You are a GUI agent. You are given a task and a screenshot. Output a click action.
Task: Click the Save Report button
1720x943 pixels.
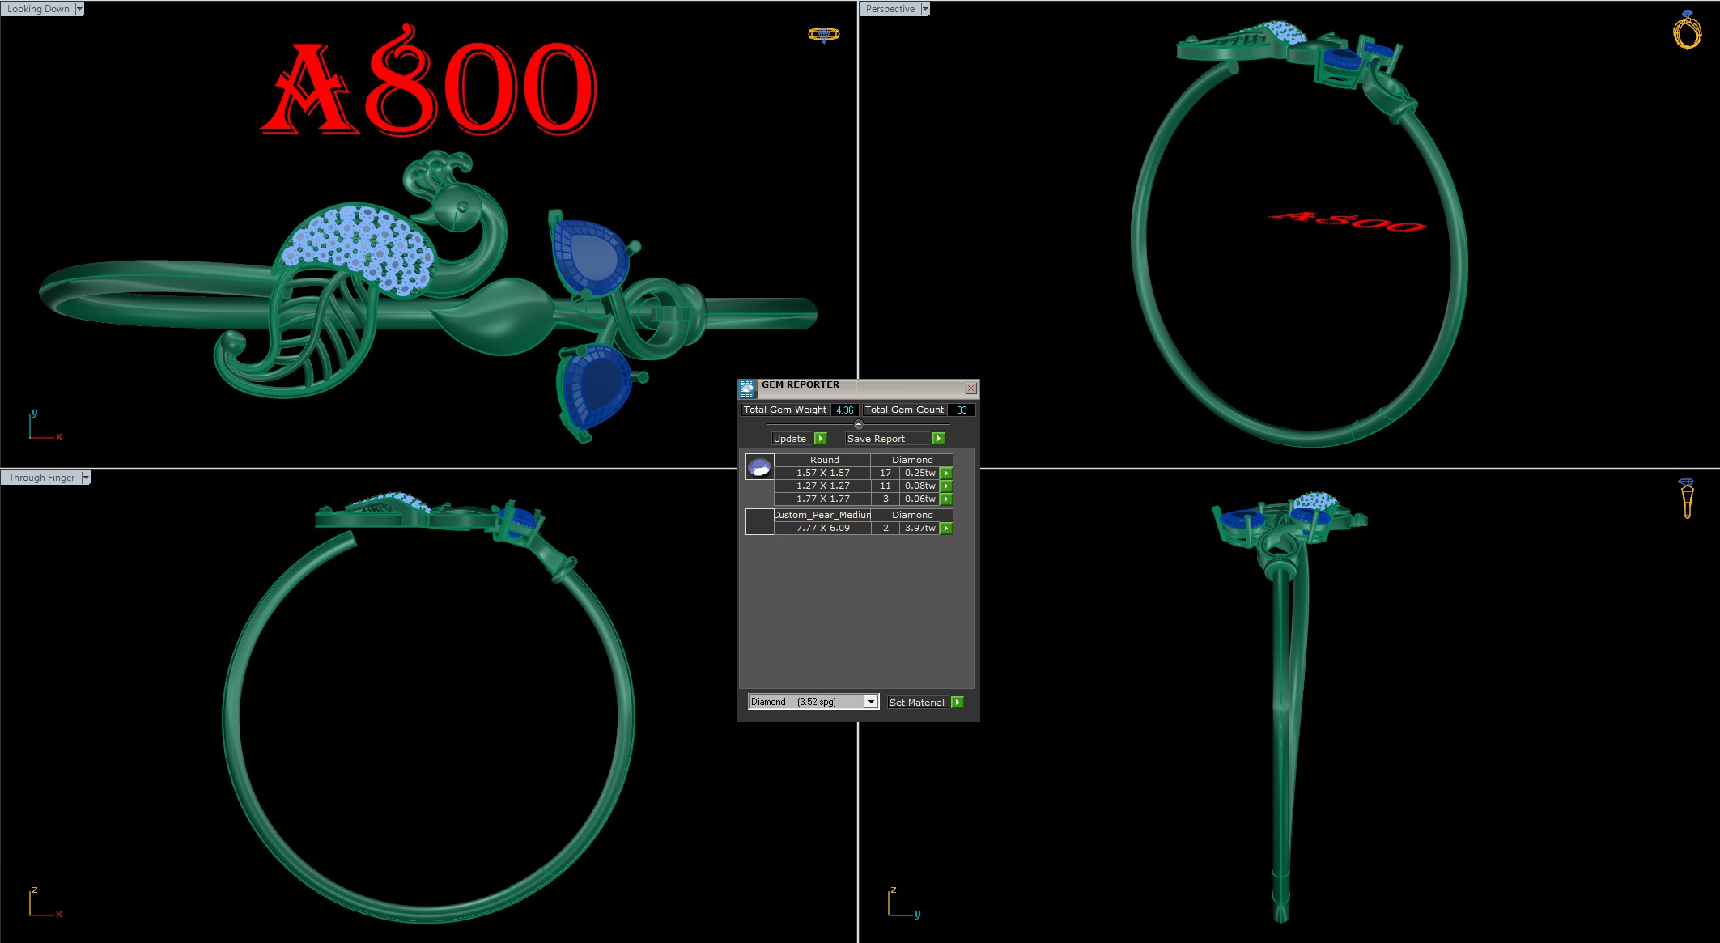[x=888, y=439]
